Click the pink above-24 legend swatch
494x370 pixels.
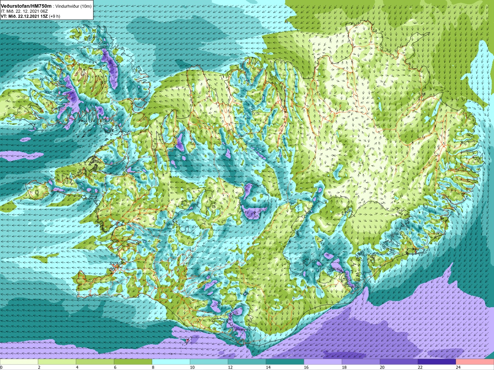pyautogui.click(x=475, y=362)
